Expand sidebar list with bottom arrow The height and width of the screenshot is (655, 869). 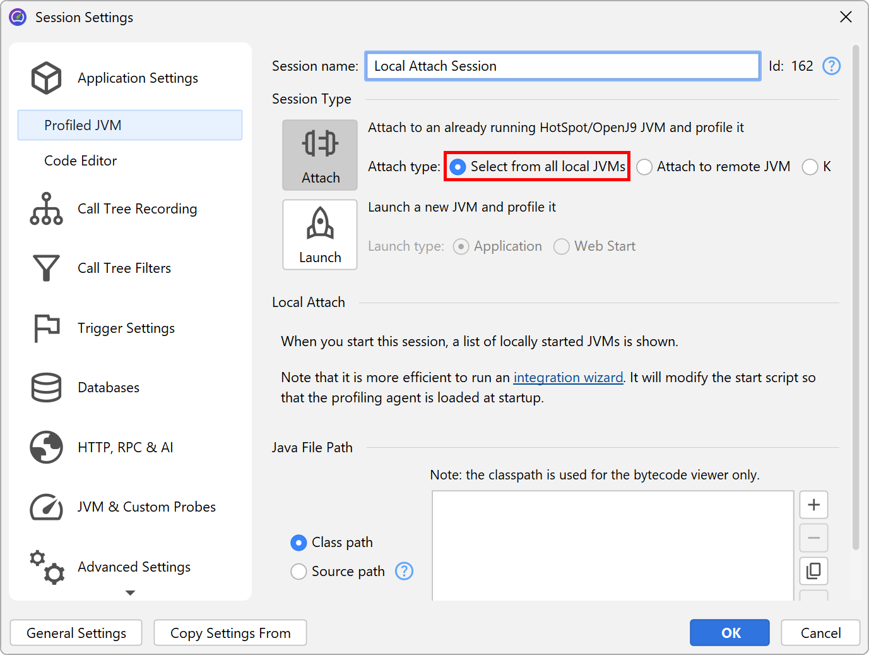(x=130, y=592)
